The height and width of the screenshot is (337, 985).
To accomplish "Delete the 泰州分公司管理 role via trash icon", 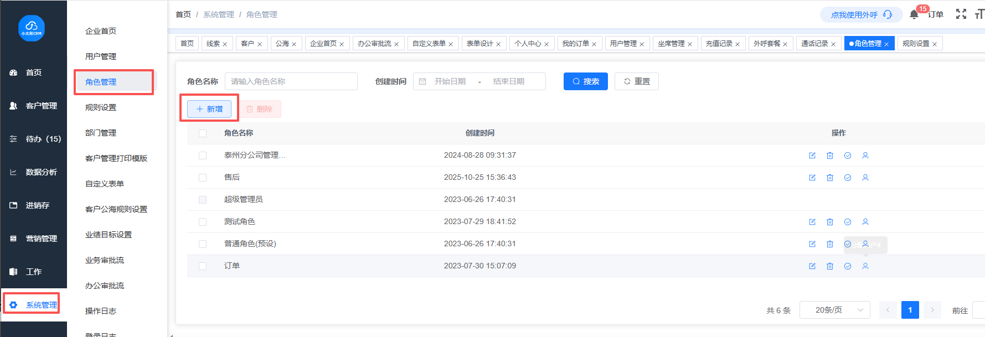I will point(830,155).
